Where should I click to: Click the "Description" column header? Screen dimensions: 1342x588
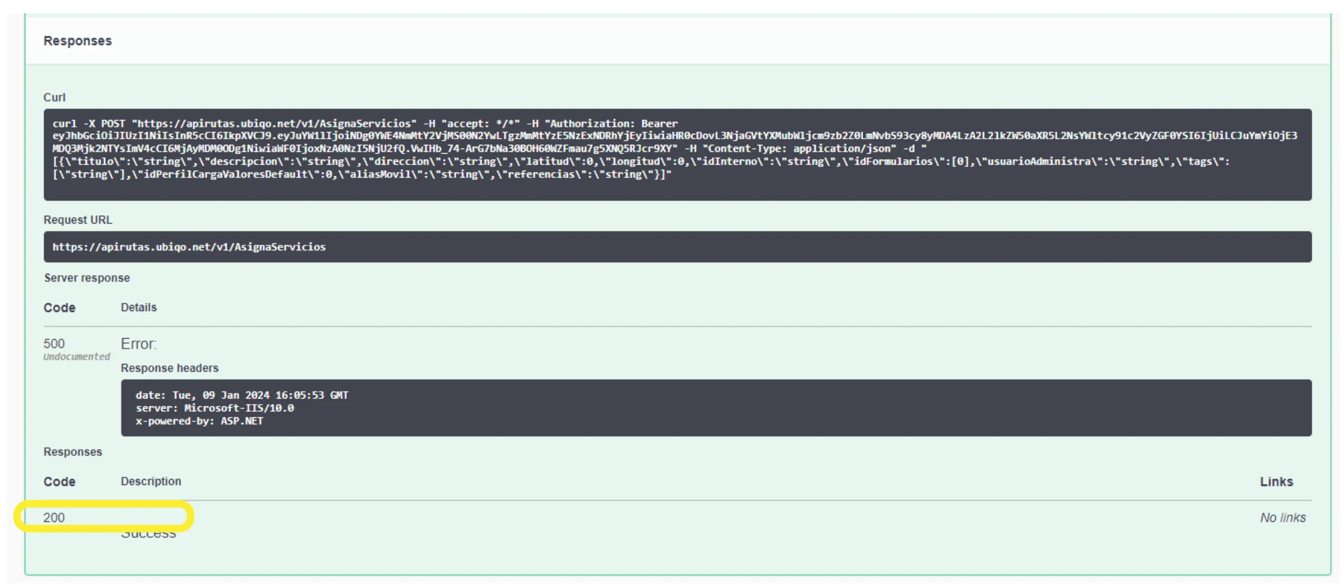(151, 481)
